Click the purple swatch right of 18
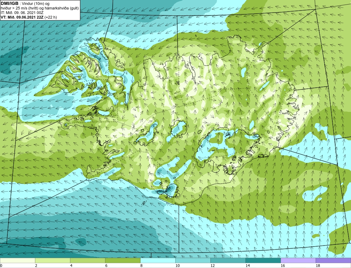 coord(333,260)
